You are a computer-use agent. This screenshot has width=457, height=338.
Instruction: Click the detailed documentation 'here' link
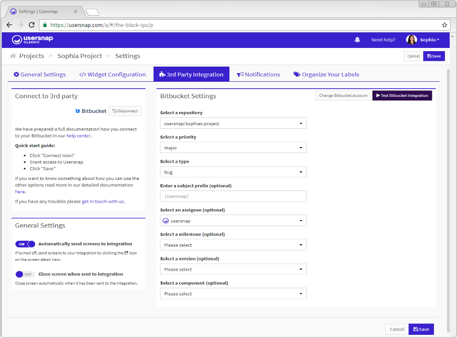tap(20, 192)
